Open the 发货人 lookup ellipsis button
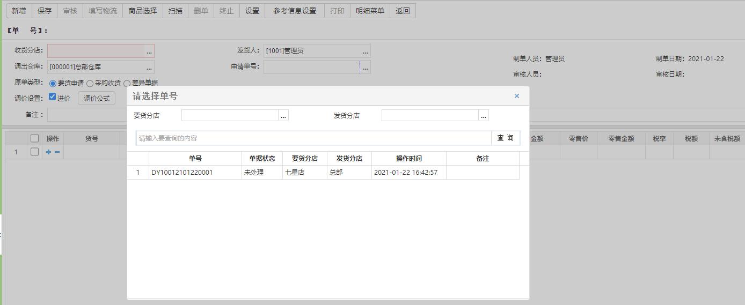The width and height of the screenshot is (745, 305). (x=366, y=51)
